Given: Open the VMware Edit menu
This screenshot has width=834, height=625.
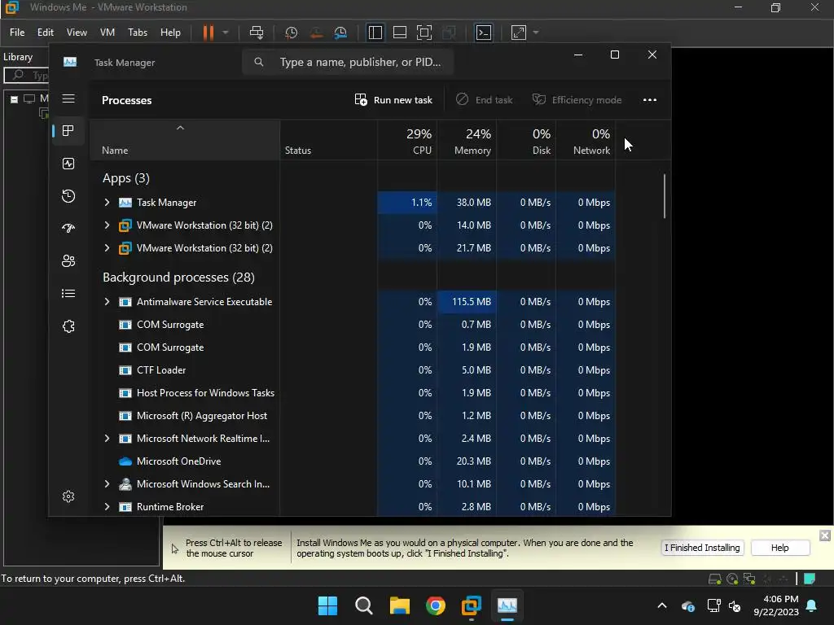Looking at the screenshot, I should coord(46,33).
